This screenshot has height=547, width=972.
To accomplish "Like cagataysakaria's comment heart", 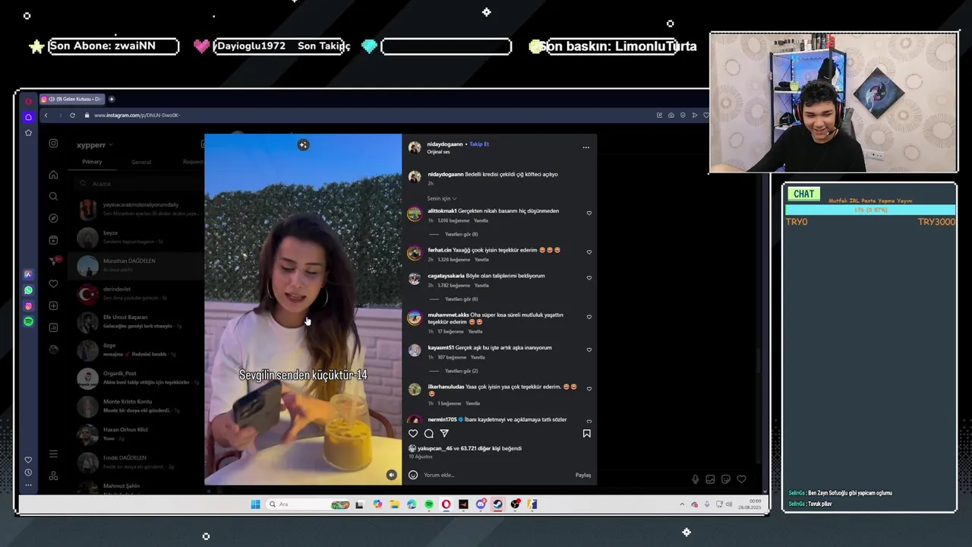I will 589,278.
